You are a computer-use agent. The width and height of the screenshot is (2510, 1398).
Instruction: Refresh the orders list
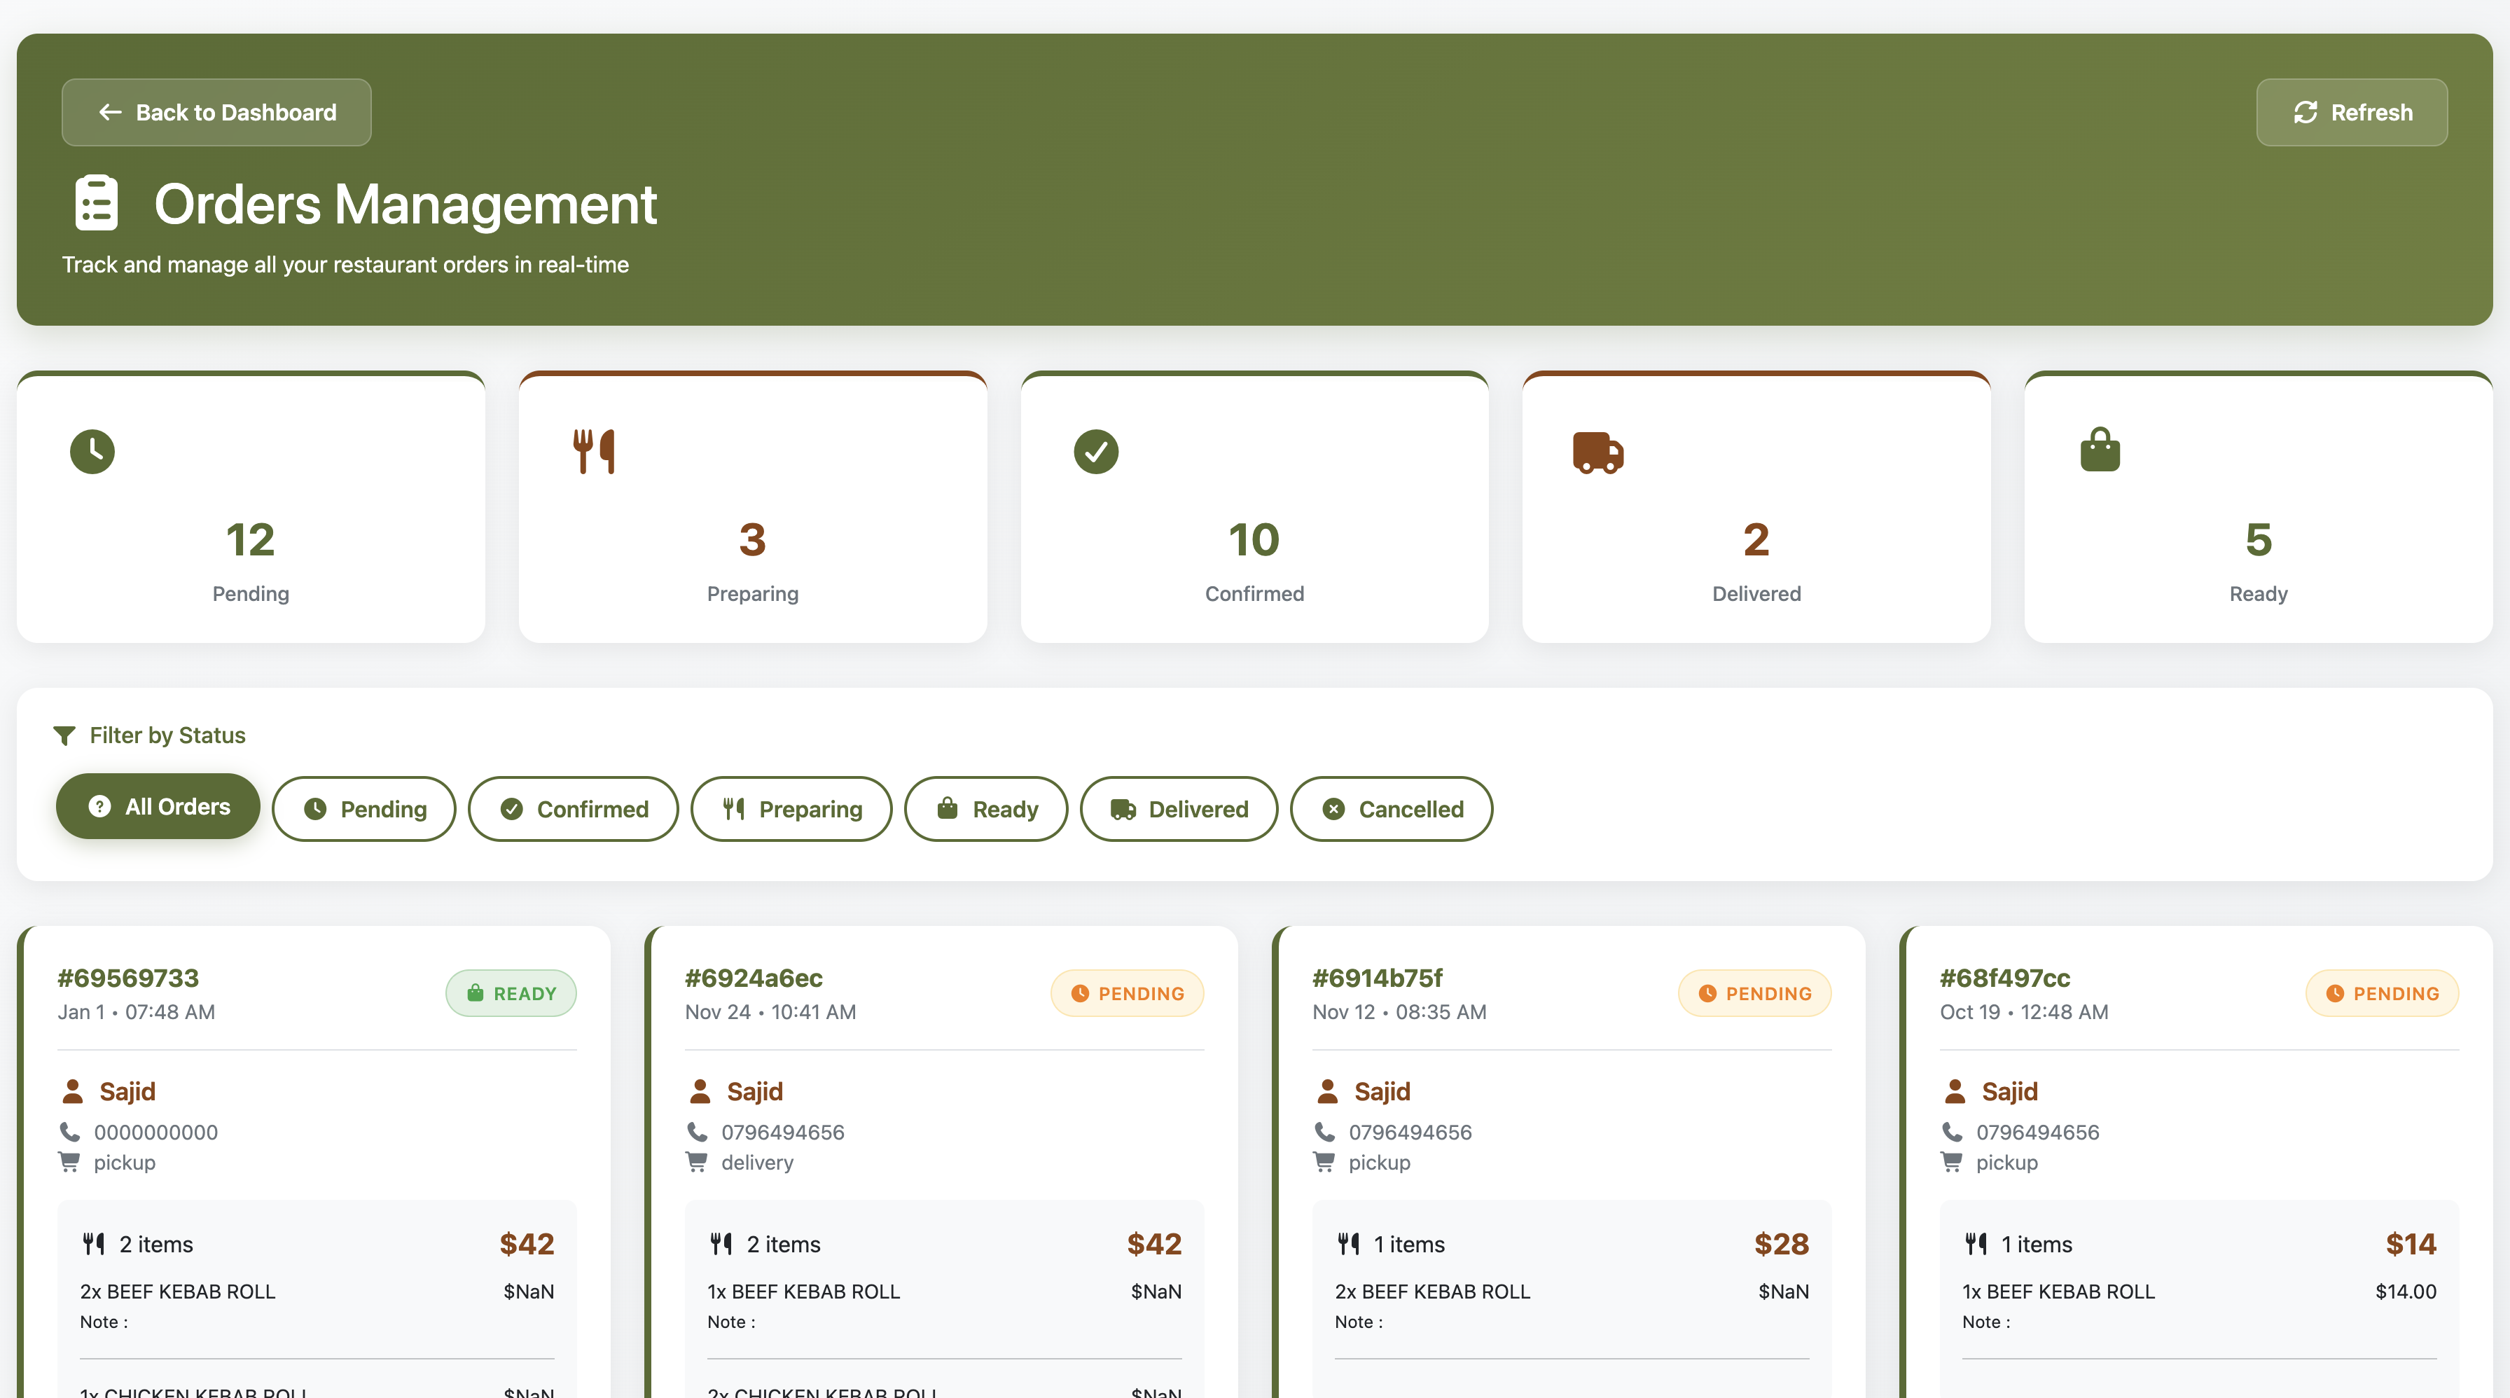coord(2352,112)
